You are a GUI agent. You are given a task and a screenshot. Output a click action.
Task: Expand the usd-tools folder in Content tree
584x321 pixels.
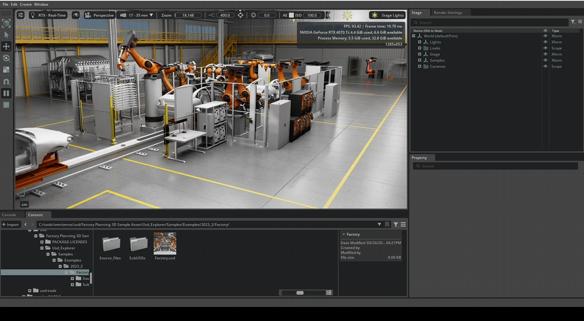[x=30, y=291]
